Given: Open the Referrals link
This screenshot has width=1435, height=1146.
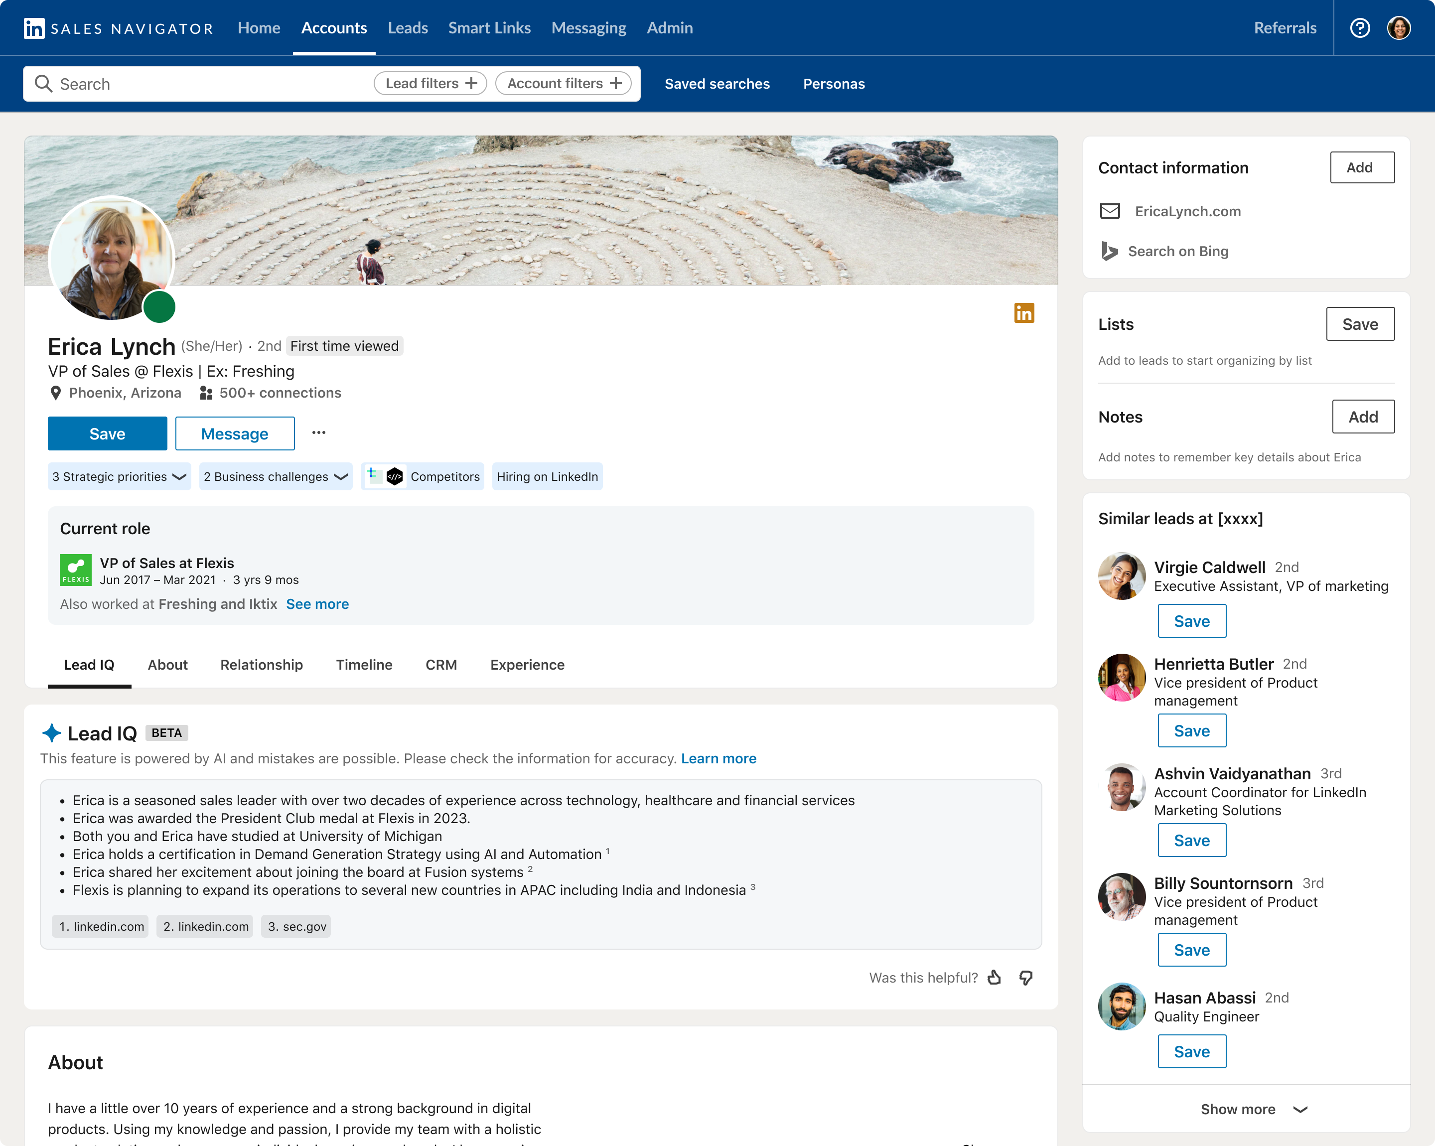Looking at the screenshot, I should pyautogui.click(x=1285, y=28).
